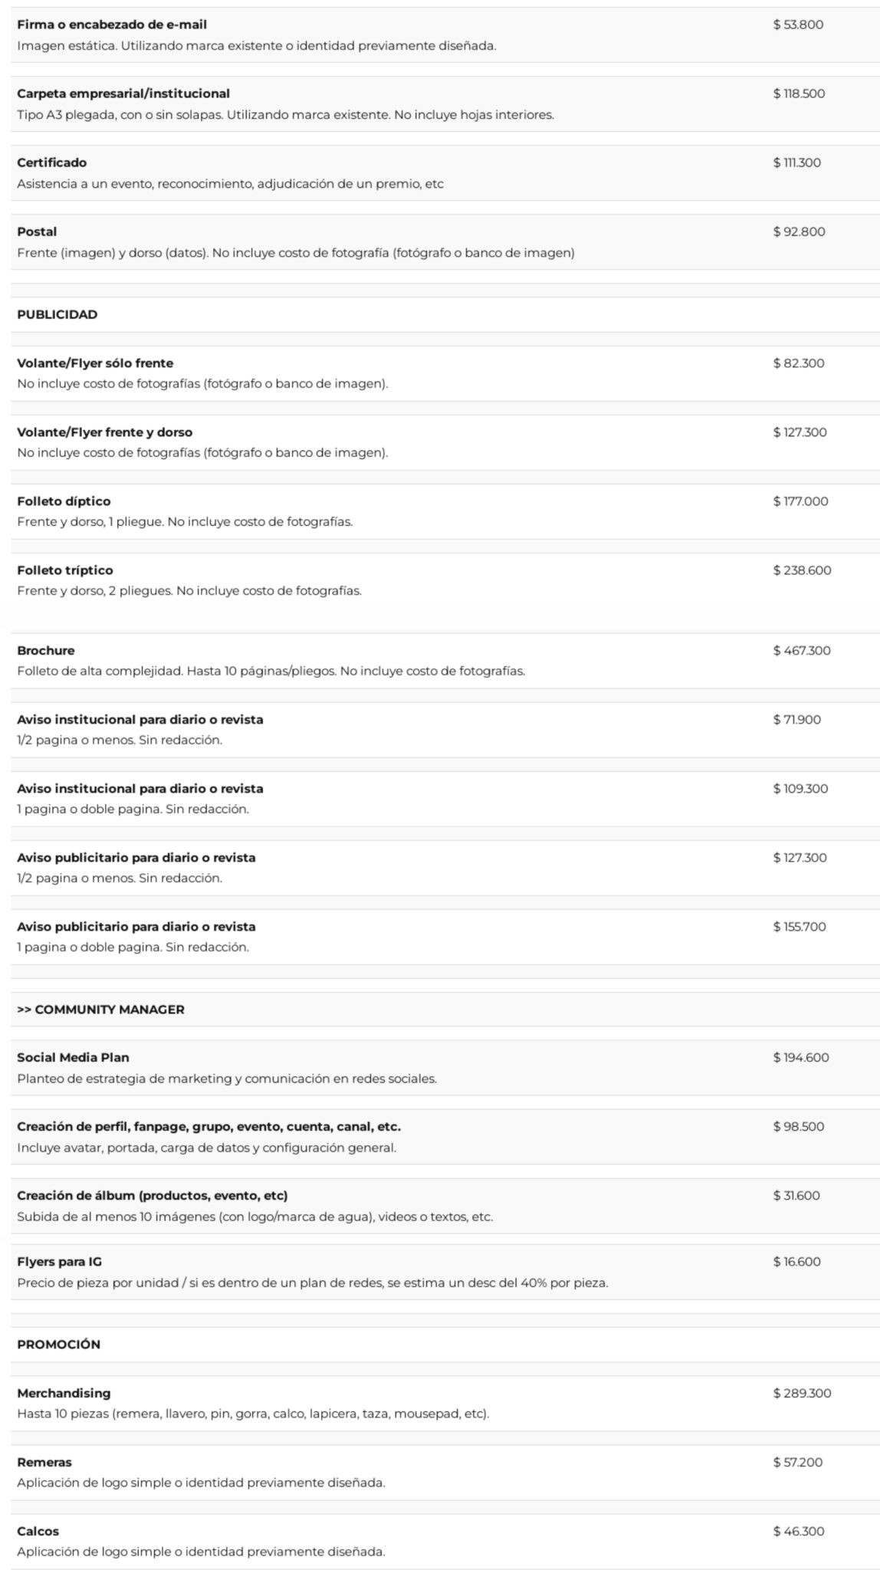Click the "Brochure" item title

click(x=46, y=651)
